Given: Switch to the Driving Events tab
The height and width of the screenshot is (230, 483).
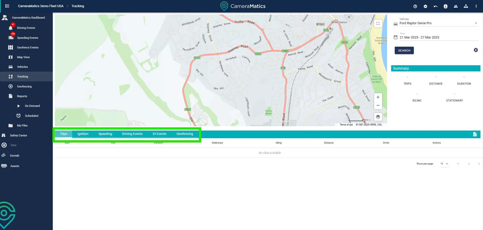Looking at the screenshot, I should 132,134.
